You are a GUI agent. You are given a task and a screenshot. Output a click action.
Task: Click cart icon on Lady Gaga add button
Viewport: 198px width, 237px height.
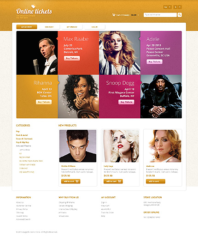point(120,181)
